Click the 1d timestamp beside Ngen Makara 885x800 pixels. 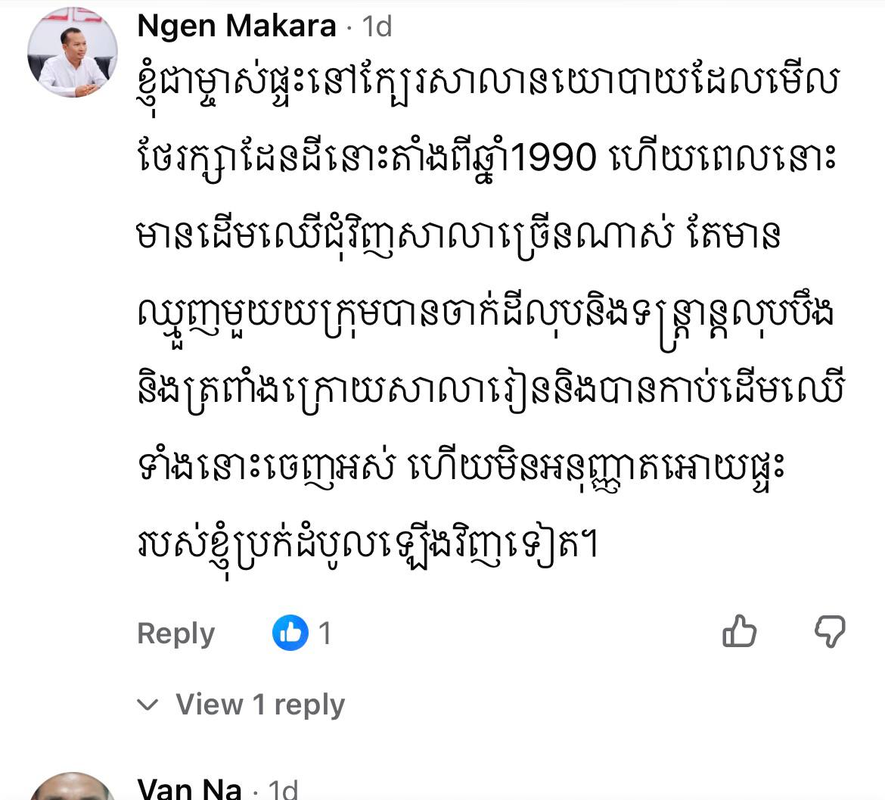pyautogui.click(x=377, y=26)
